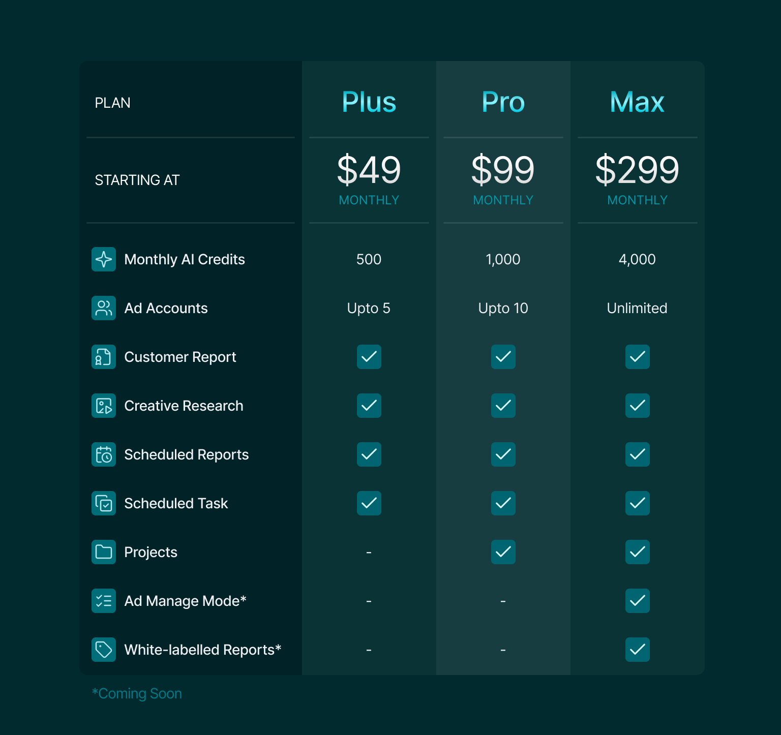Screen dimensions: 781x735
Task: Select the Max plan heading
Action: coord(637,102)
